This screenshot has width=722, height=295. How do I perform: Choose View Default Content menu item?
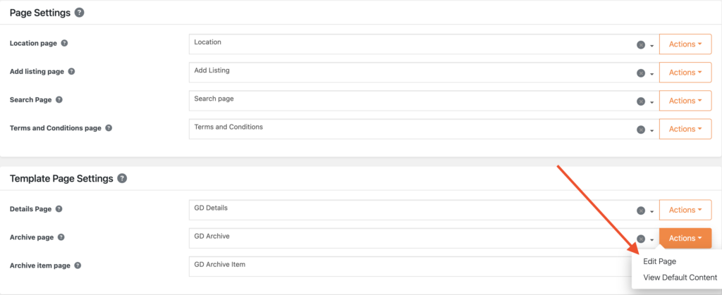tap(680, 277)
